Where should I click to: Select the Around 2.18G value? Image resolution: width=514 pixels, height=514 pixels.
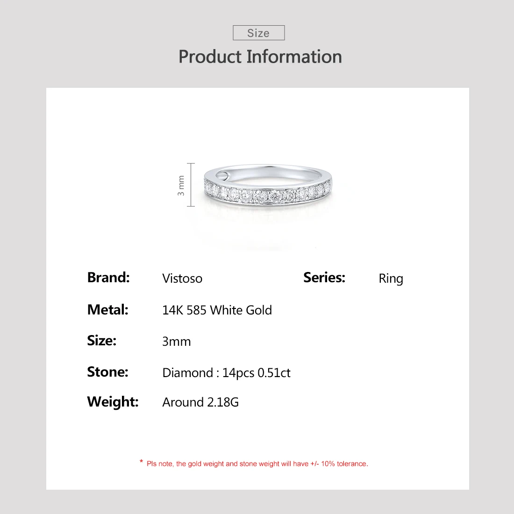tap(200, 402)
